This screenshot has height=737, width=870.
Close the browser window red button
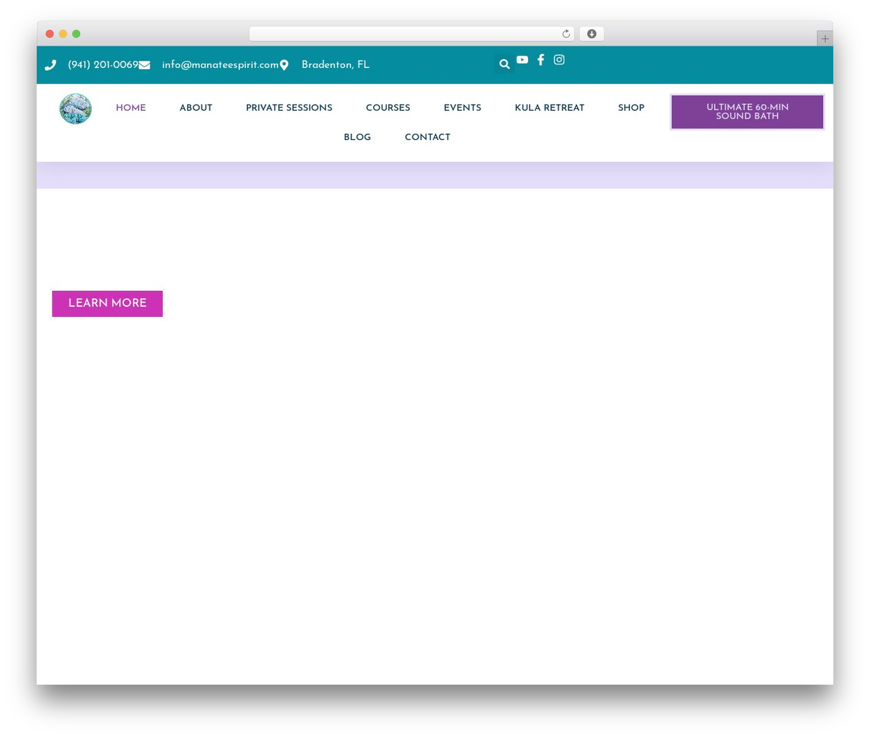(x=50, y=34)
